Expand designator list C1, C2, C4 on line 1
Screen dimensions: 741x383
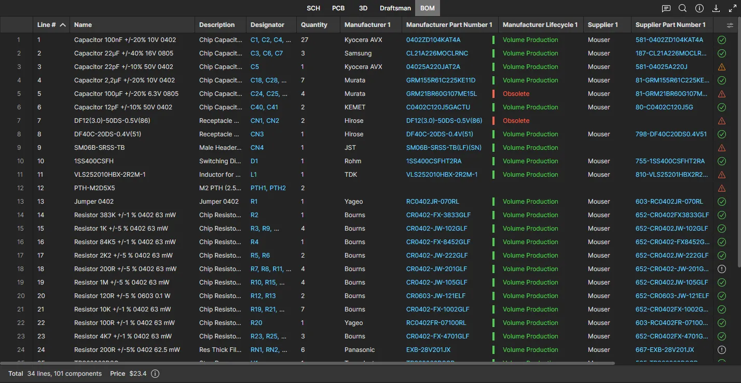coord(270,40)
